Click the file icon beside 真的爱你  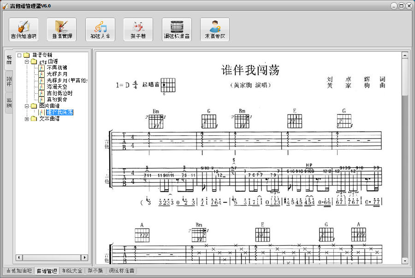tap(41, 99)
